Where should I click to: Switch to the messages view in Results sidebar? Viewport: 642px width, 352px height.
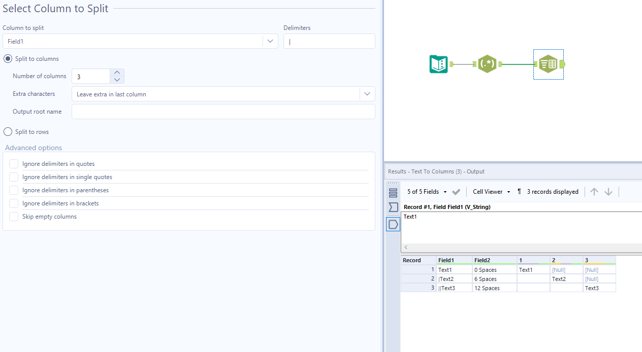click(393, 207)
